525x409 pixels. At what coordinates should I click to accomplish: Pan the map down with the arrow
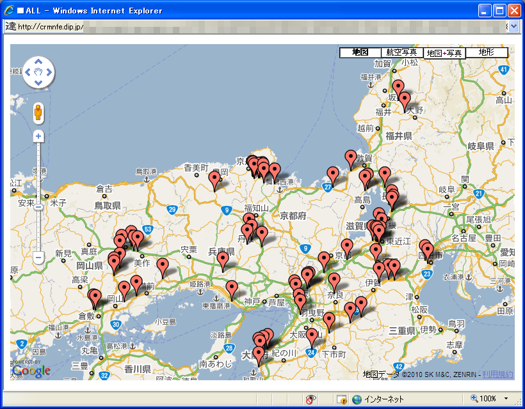pos(38,82)
